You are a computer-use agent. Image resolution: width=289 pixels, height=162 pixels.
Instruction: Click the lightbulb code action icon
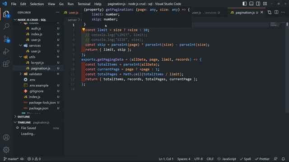tap(84, 29)
